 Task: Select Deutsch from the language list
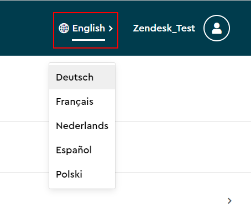click(82, 77)
